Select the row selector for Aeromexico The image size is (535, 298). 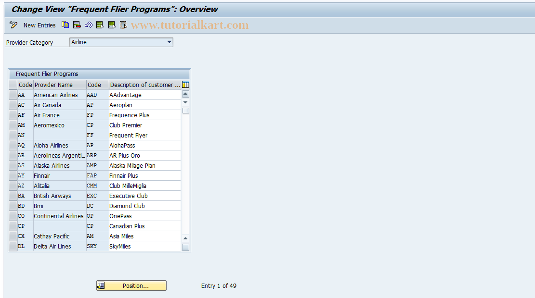13,125
